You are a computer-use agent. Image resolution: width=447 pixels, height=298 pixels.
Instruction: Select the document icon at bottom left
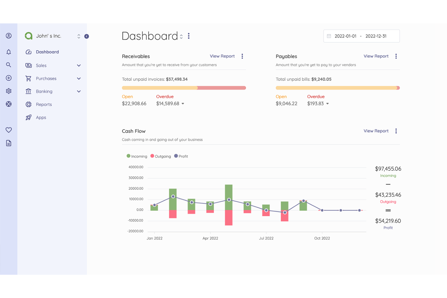tap(9, 143)
